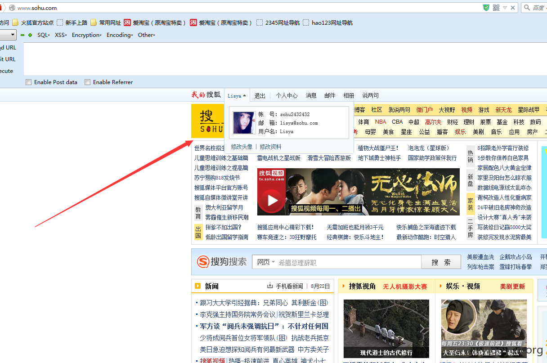Click the green plus icon in HackBar

tap(30, 35)
